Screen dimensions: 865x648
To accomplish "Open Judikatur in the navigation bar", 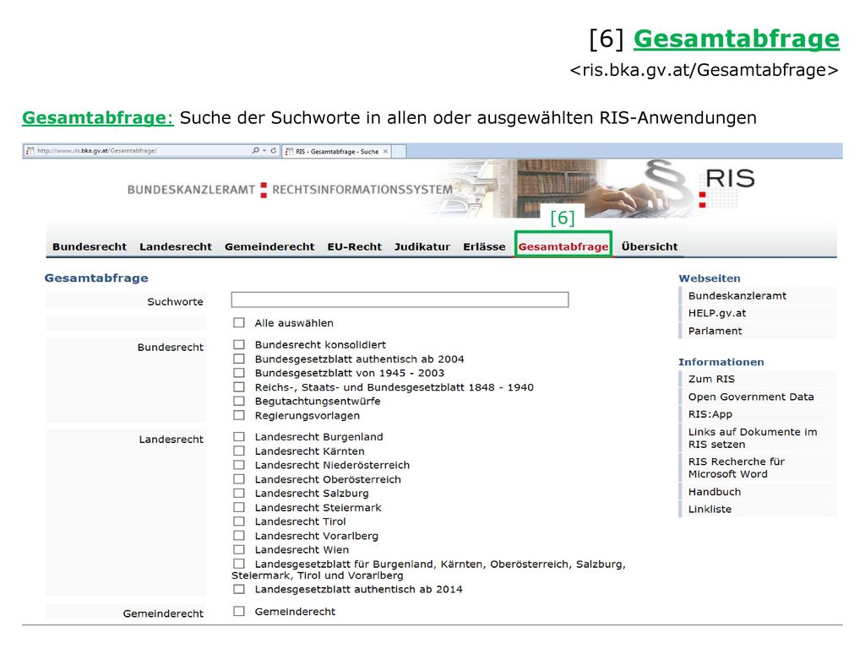I will tap(422, 247).
